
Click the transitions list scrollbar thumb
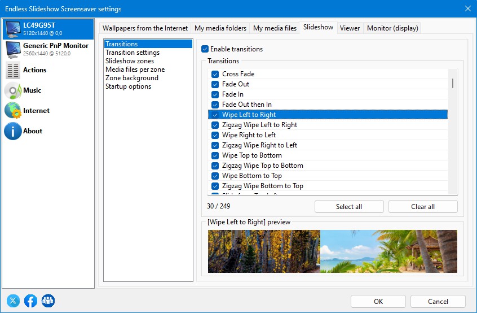453,83
